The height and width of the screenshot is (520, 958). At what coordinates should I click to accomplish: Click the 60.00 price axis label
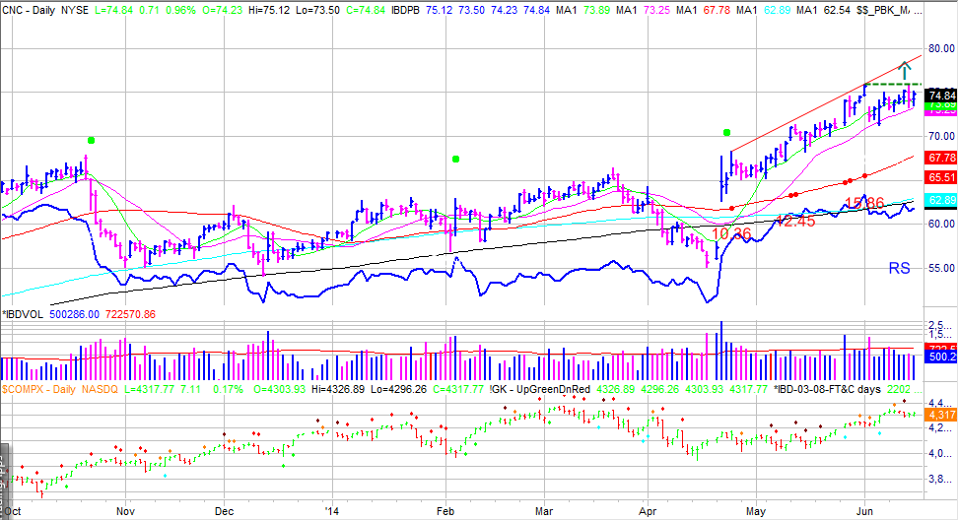point(941,224)
